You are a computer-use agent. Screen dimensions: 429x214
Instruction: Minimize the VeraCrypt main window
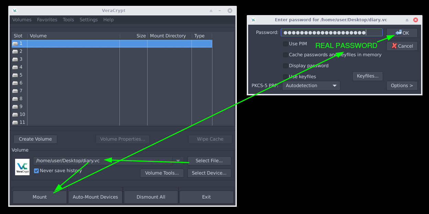coord(220,11)
